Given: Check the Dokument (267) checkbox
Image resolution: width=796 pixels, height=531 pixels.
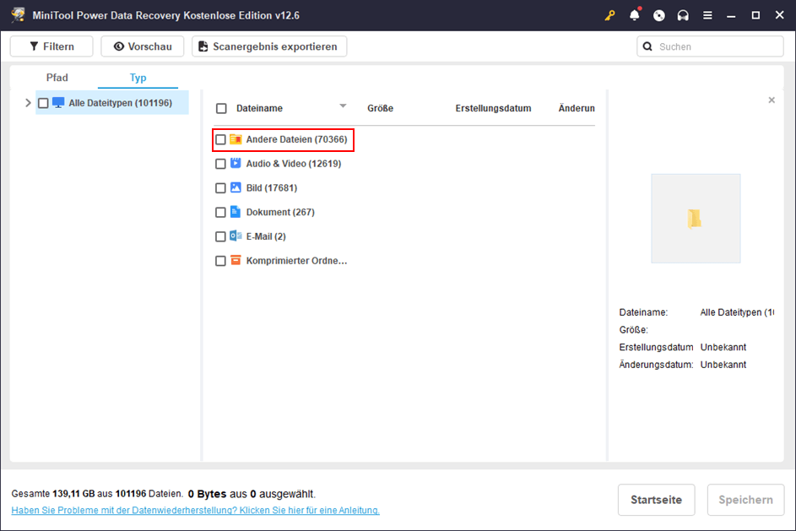Looking at the screenshot, I should [x=220, y=212].
